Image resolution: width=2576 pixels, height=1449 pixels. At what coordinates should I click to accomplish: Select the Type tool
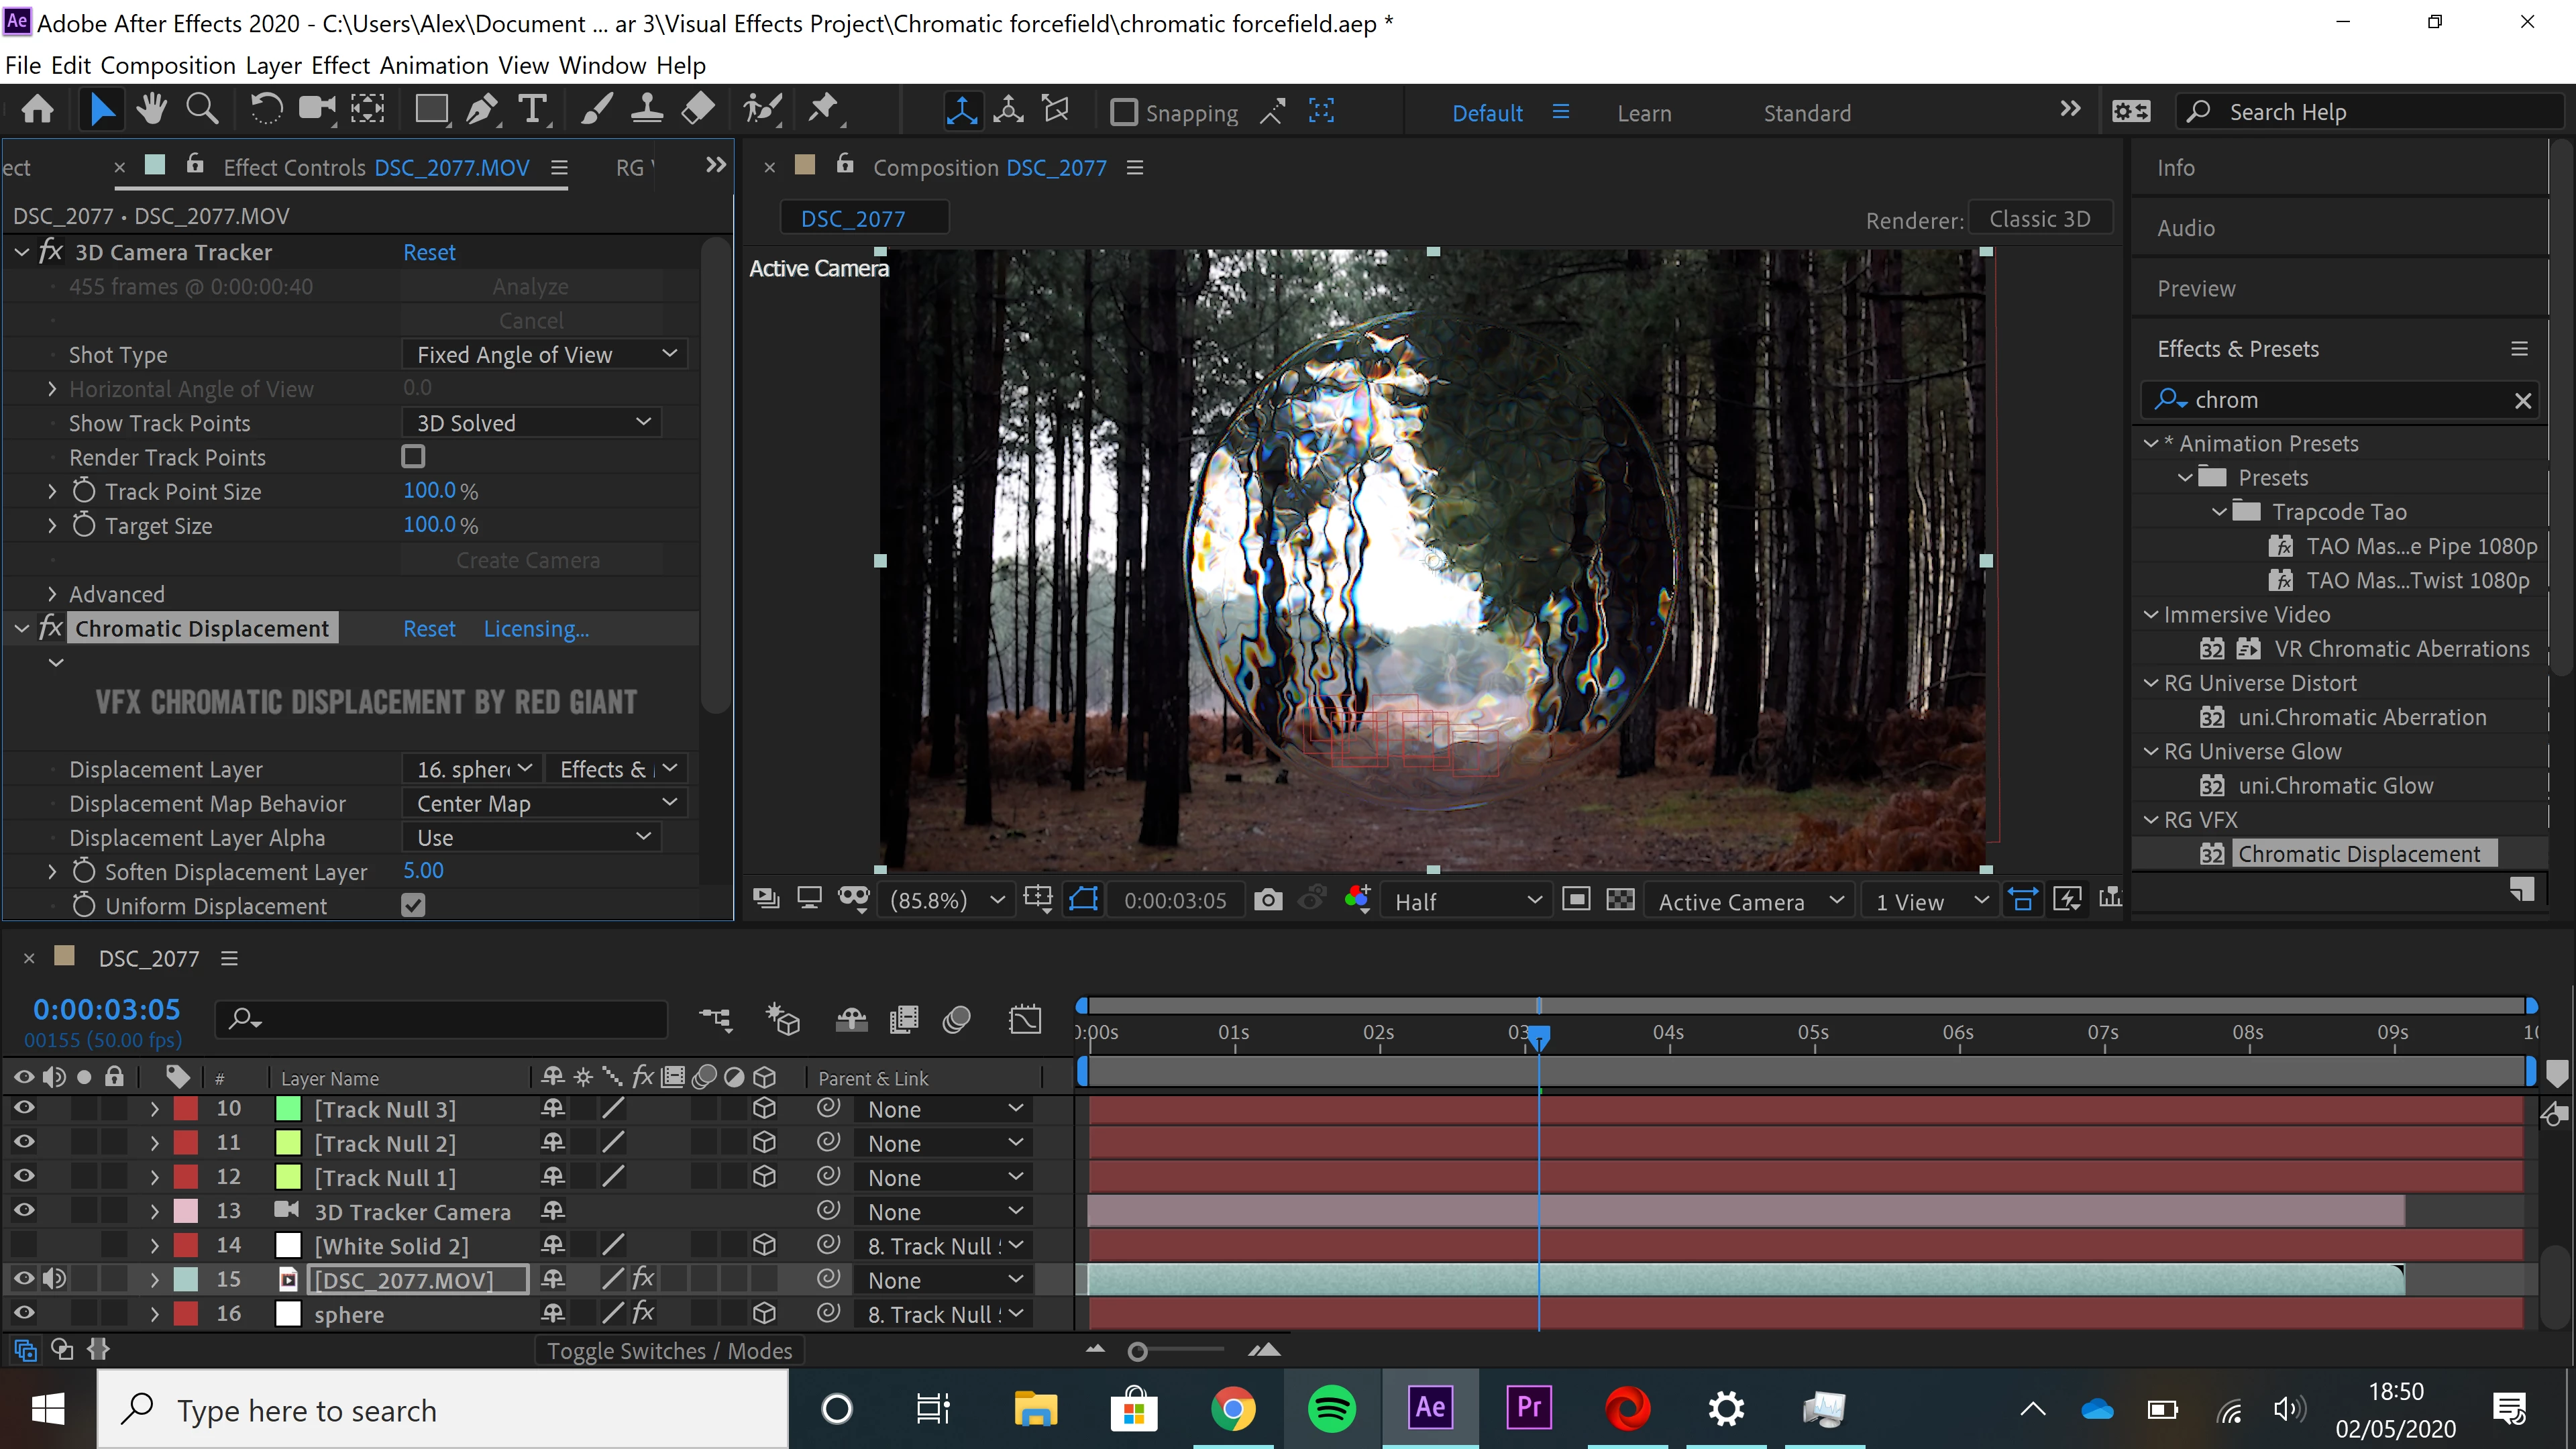click(533, 110)
